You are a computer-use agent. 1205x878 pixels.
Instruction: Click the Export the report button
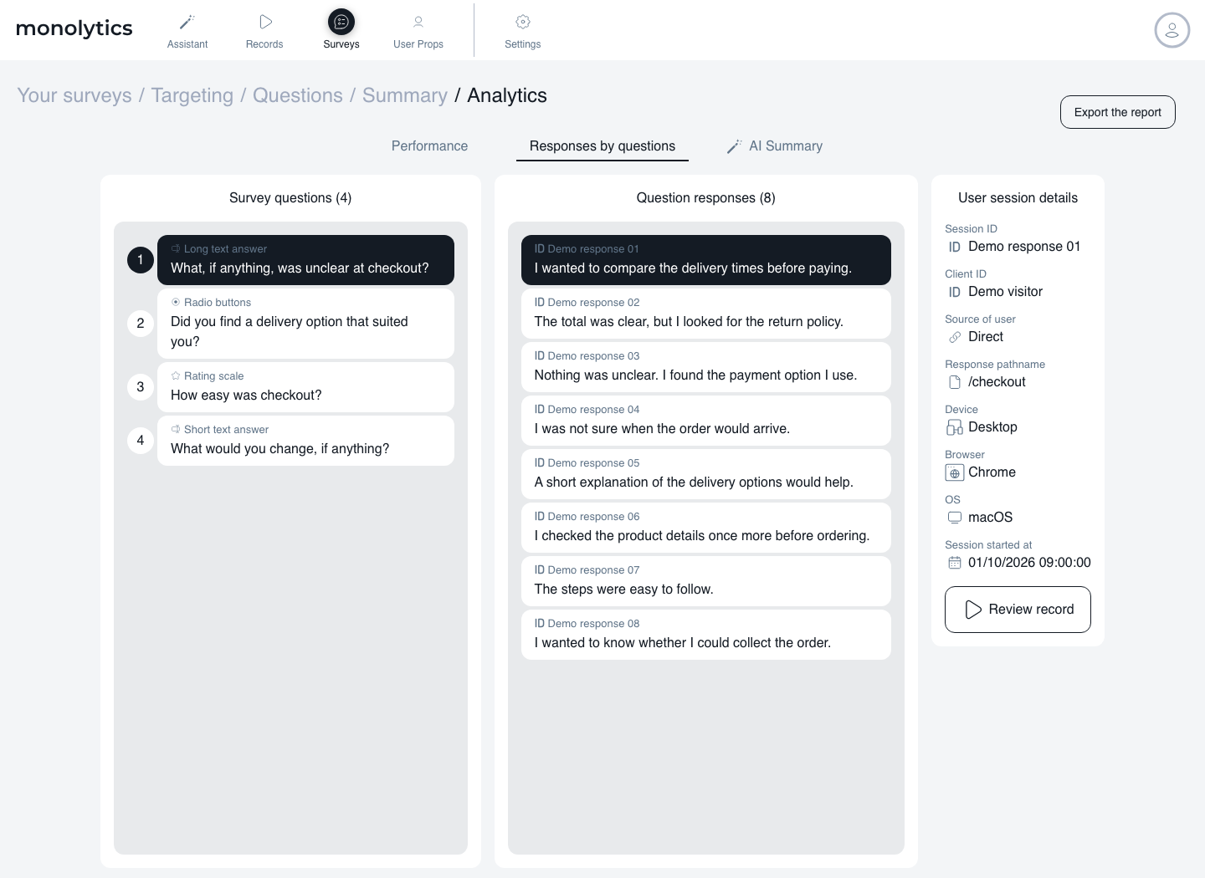click(x=1118, y=112)
